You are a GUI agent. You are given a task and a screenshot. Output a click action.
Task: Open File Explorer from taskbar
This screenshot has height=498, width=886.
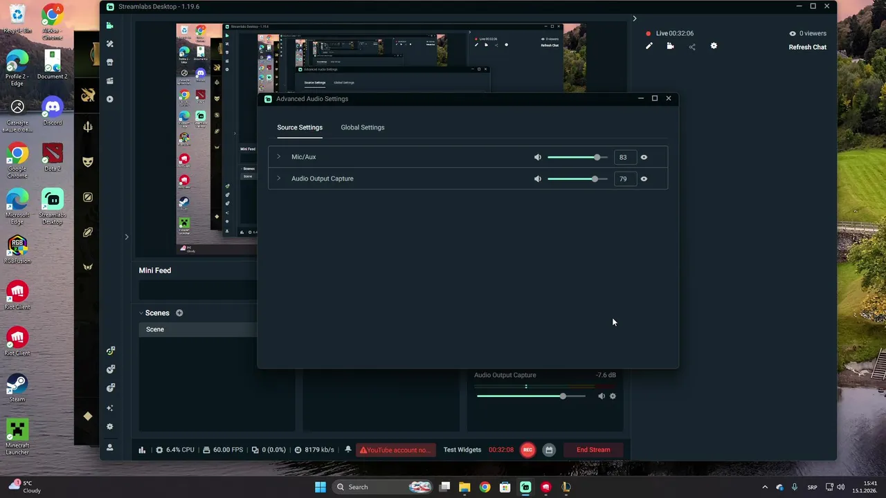[464, 487]
